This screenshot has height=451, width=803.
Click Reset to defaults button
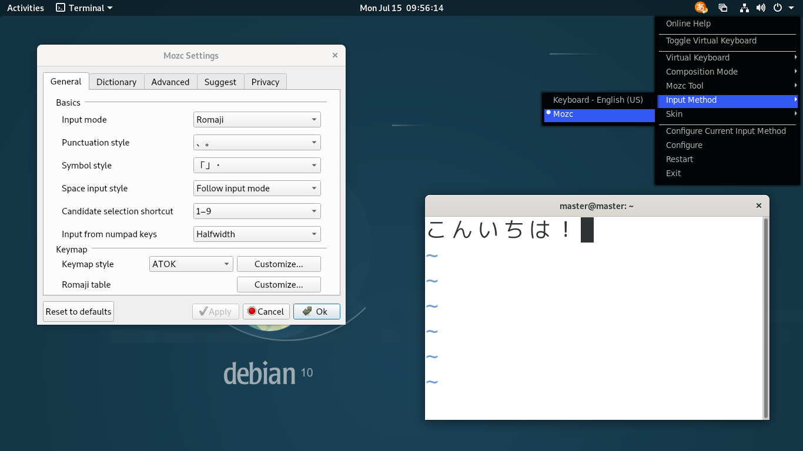78,312
